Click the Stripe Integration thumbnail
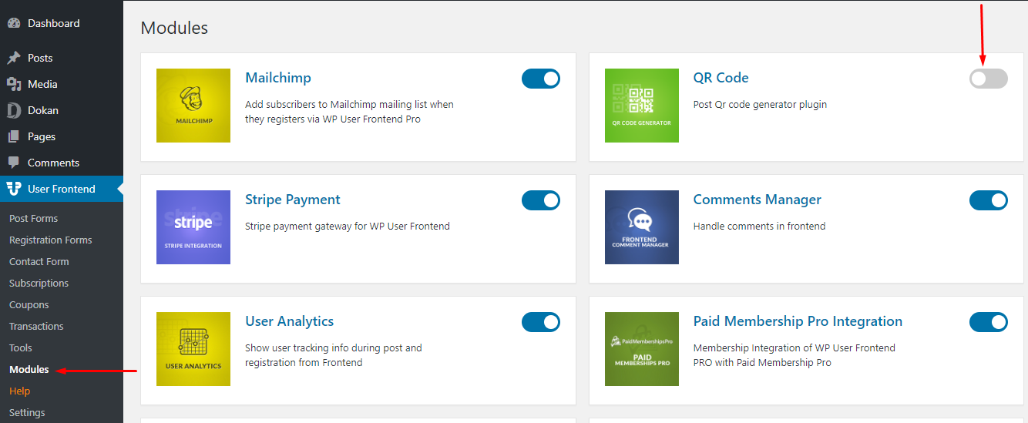 tap(193, 227)
